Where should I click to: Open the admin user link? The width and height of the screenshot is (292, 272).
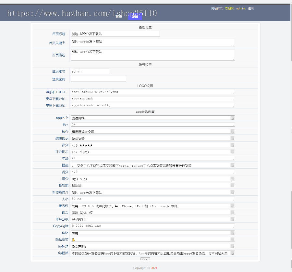[240, 8]
